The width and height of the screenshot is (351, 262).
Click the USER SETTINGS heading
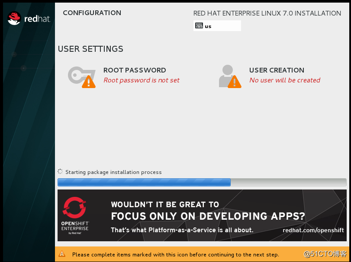tap(90, 49)
